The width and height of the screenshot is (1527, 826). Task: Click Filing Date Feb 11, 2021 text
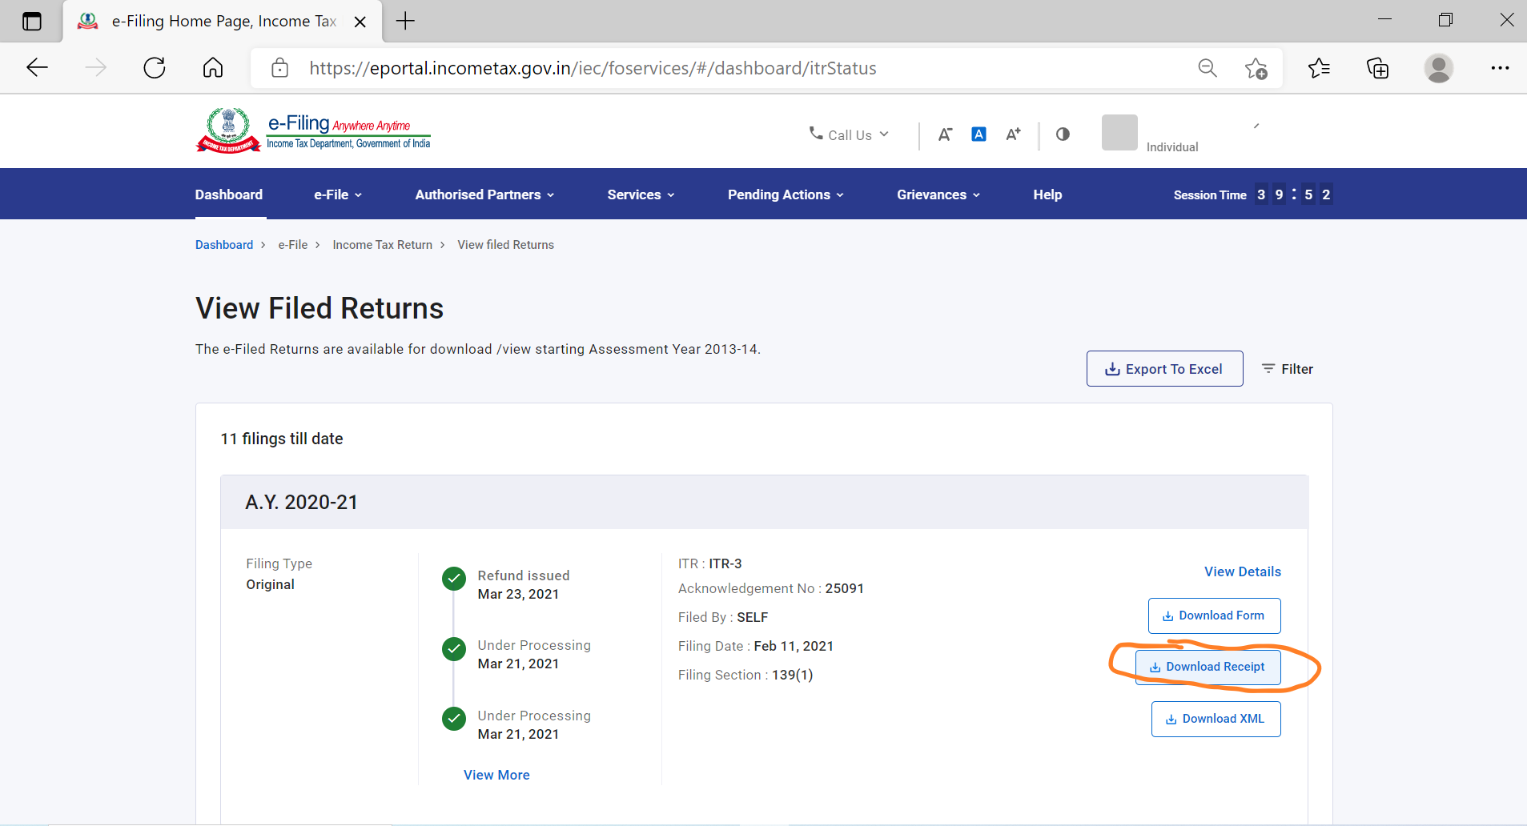coord(756,646)
